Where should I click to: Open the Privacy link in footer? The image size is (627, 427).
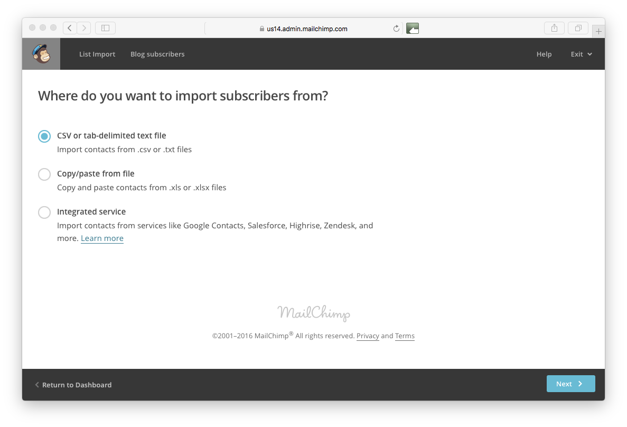coord(368,336)
